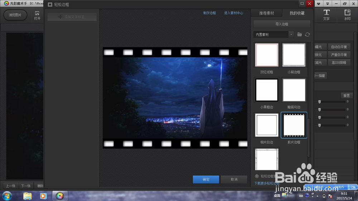Viewport: 358px width, 201px height.
Task: Click 高ISO降噪 in main window
Action: coord(339,63)
